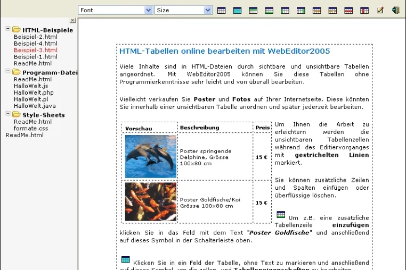The width and height of the screenshot is (406, 270).
Task: Click the inline cyan table icon beside 'Klicken Sie'
Action: pyautogui.click(x=126, y=259)
